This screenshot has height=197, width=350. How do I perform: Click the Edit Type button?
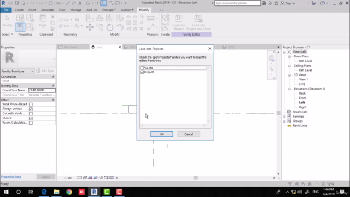click(45, 71)
